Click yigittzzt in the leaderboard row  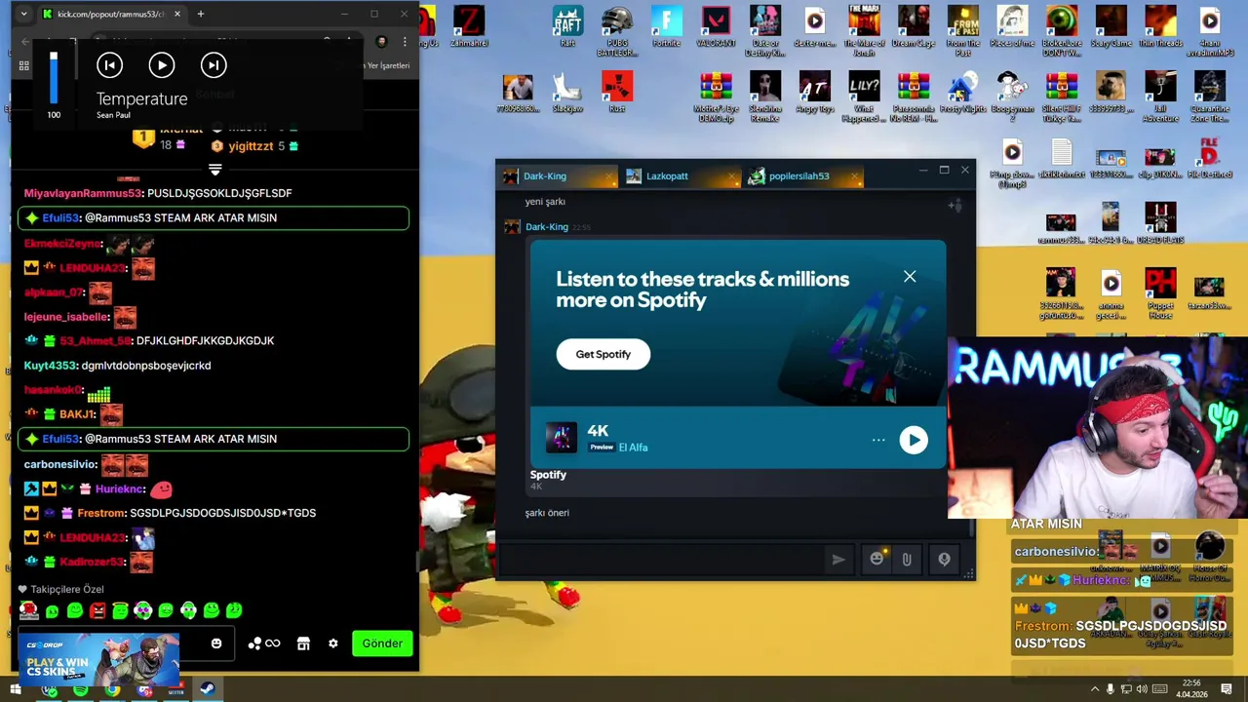251,146
